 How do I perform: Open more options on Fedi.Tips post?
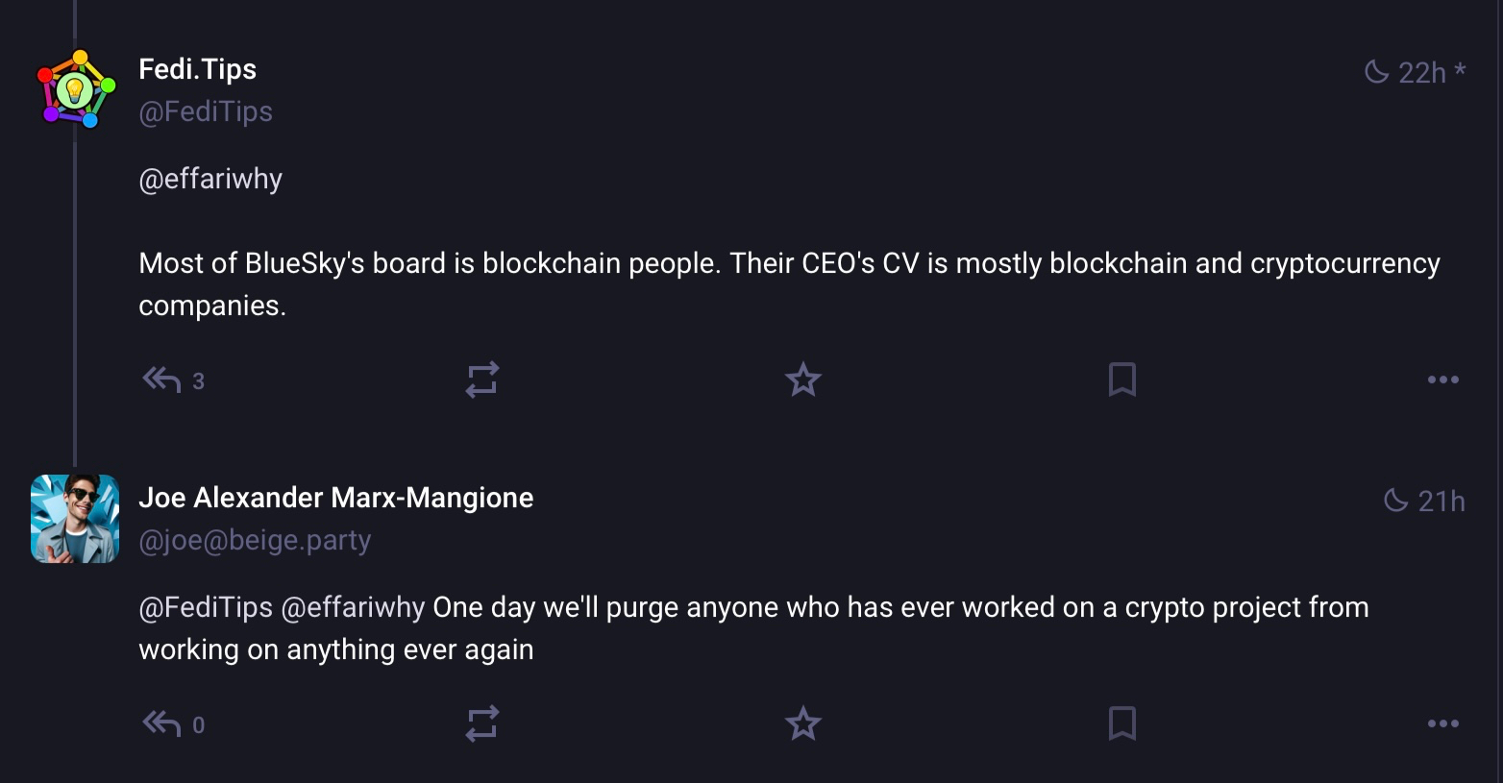pyautogui.click(x=1442, y=380)
